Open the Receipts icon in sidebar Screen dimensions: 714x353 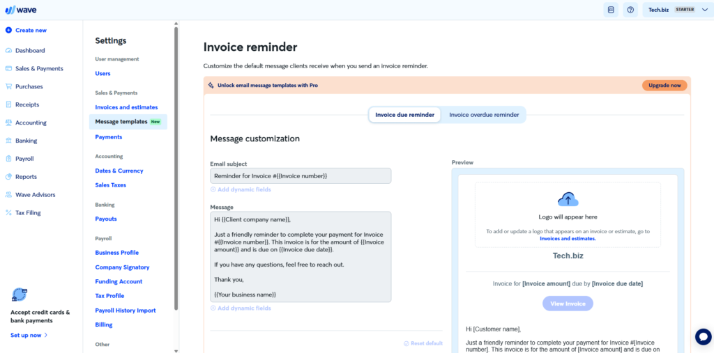[x=8, y=104]
